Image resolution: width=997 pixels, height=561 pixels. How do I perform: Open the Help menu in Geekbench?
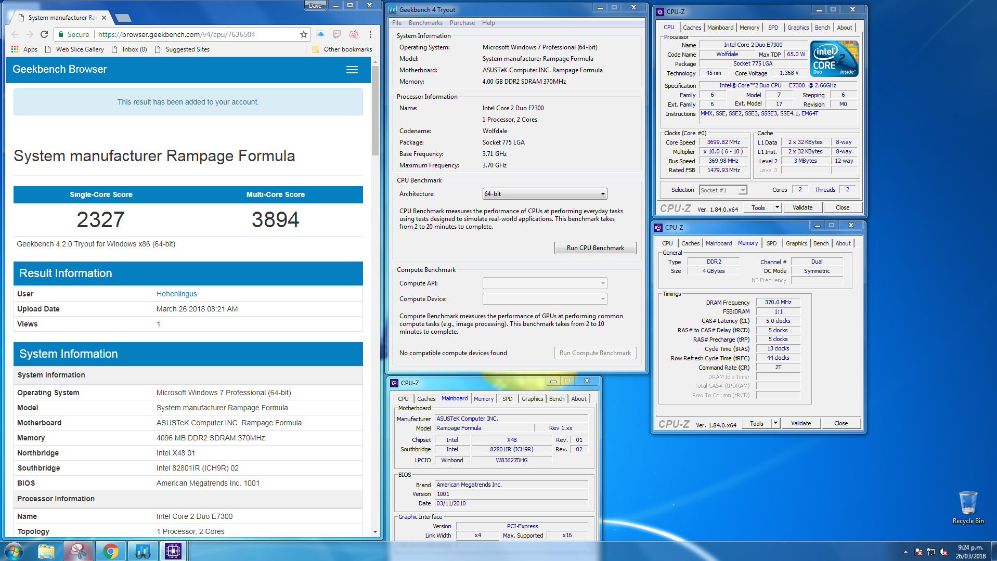(x=488, y=23)
